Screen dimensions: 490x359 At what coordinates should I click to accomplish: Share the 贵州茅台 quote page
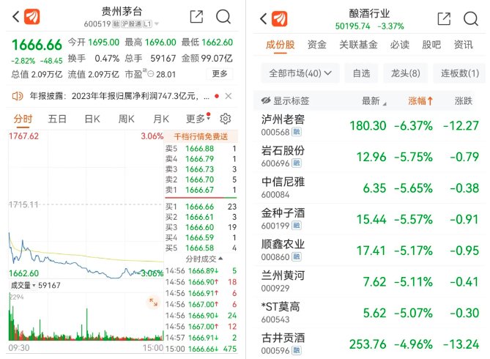tap(196, 17)
